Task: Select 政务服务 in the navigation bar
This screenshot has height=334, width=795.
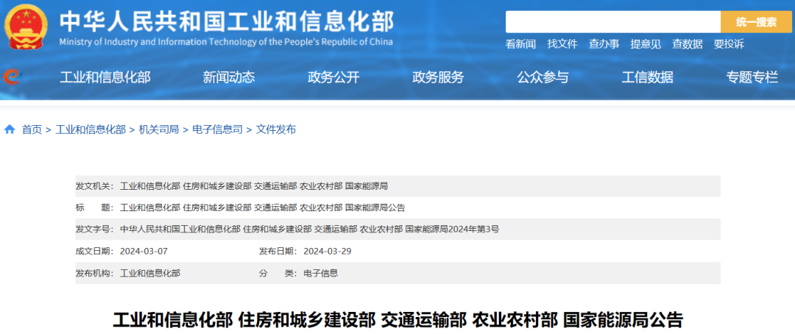Action: tap(438, 77)
